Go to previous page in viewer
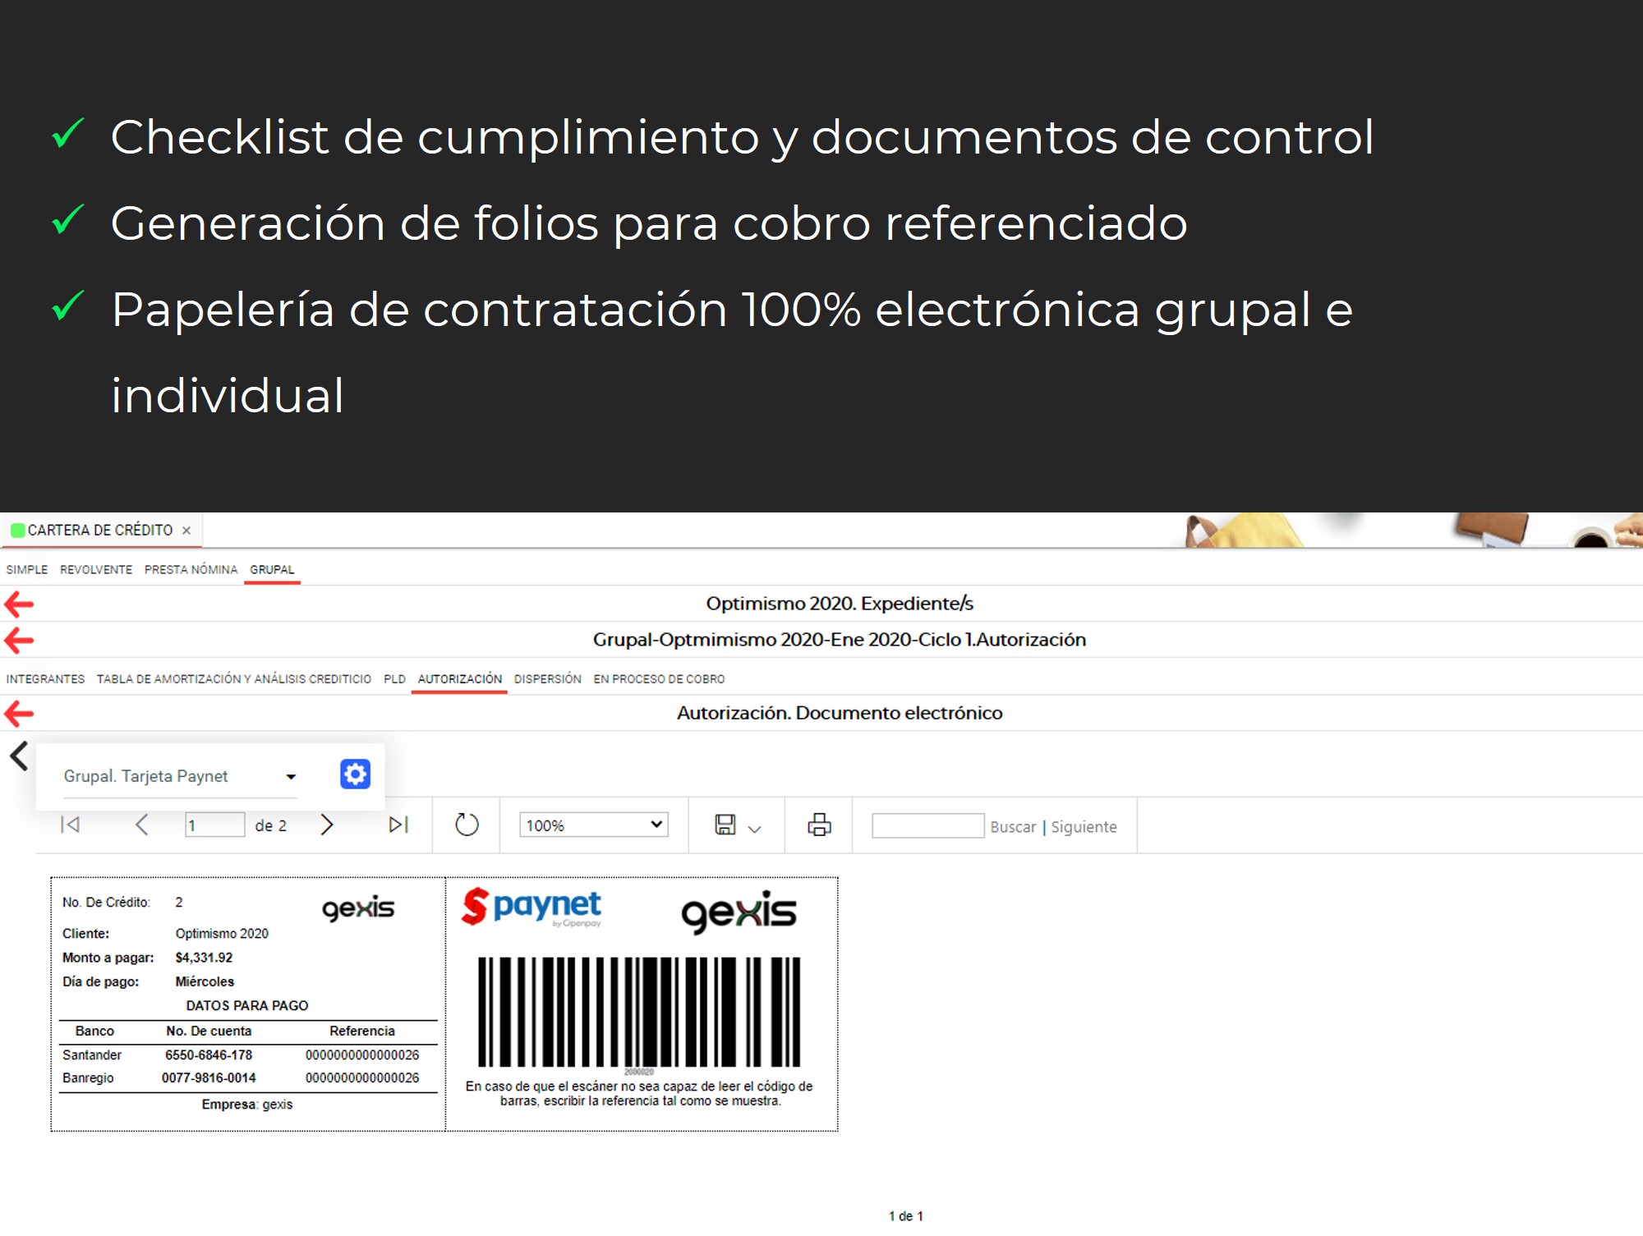This screenshot has height=1236, width=1643. [x=141, y=825]
